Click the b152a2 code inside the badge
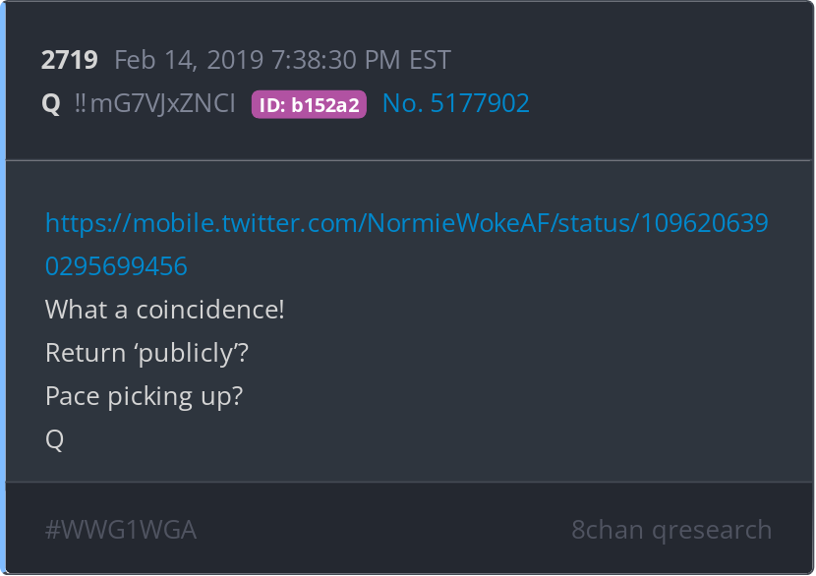 325,105
